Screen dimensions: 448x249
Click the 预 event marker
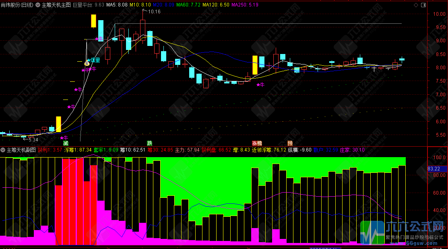click(290, 143)
